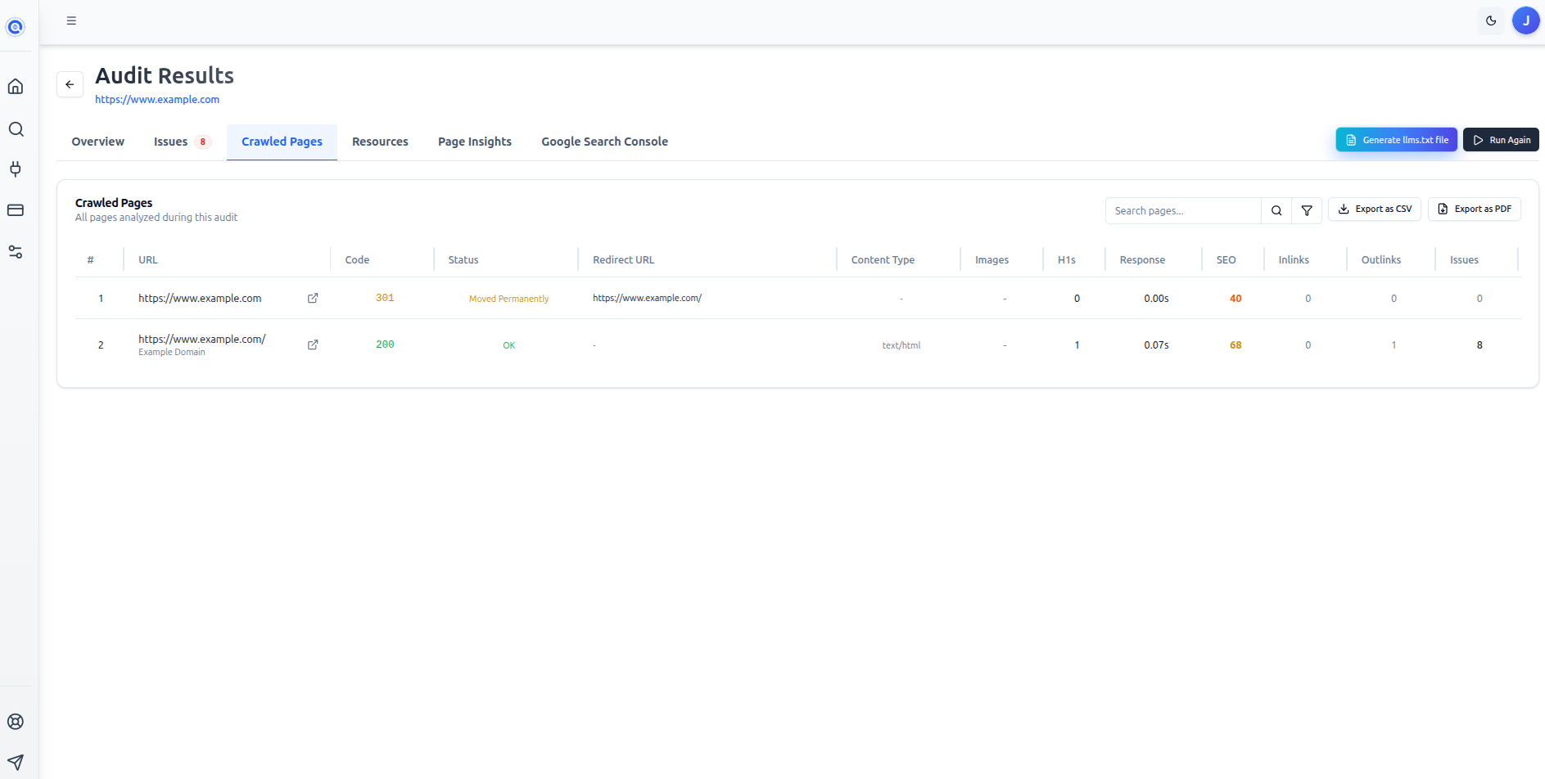Click into the Search pages input field
The height and width of the screenshot is (779, 1545).
1182,210
